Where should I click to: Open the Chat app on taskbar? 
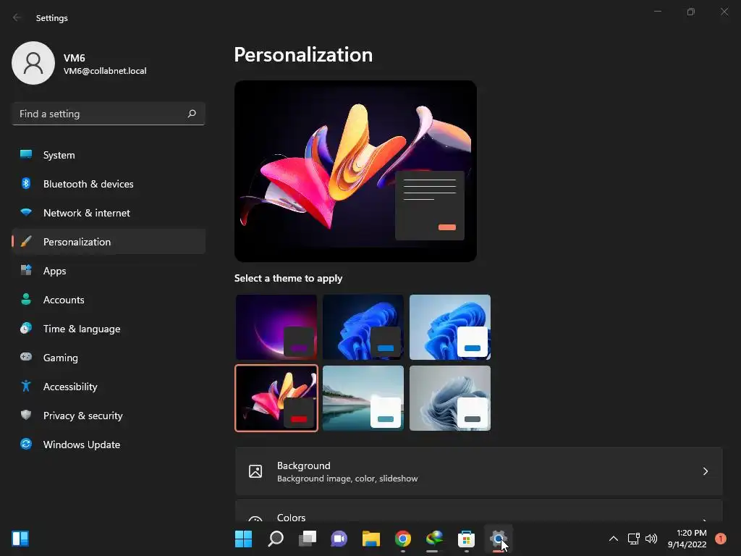click(x=339, y=539)
